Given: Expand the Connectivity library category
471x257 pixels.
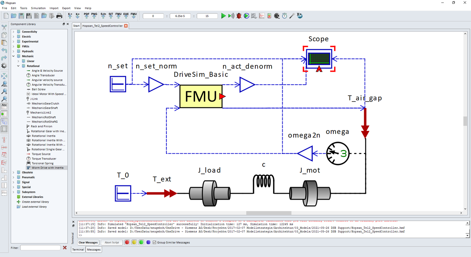Looking at the screenshot, I should point(14,32).
